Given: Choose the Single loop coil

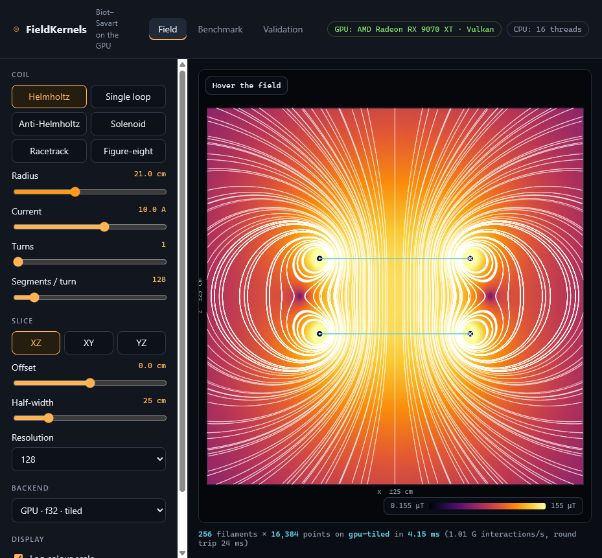Looking at the screenshot, I should point(128,97).
